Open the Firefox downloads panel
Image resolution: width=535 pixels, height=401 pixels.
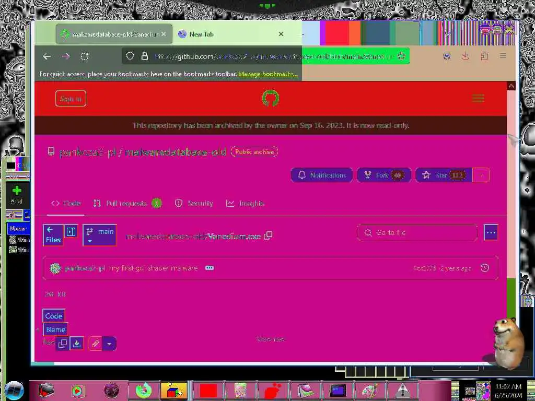click(x=466, y=56)
